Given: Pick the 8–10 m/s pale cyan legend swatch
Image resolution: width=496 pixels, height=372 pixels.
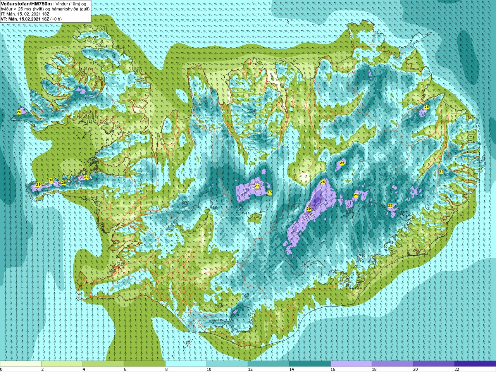Looking at the screenshot, I should [x=186, y=364].
